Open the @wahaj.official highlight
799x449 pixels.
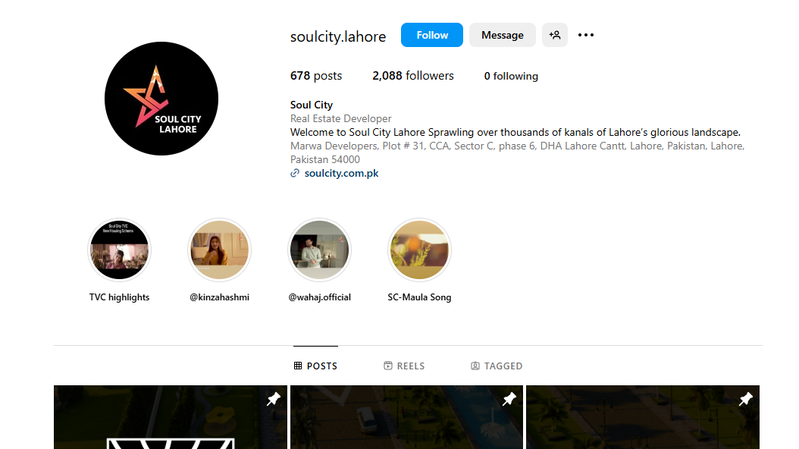(x=319, y=250)
